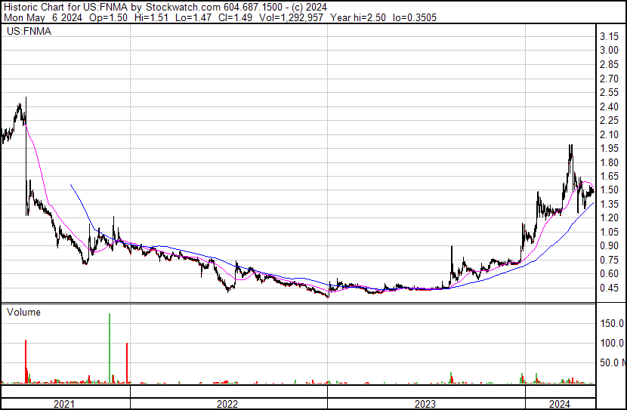This screenshot has width=627, height=410.
Task: Click the 1.65 price axis label
Action: (610, 176)
